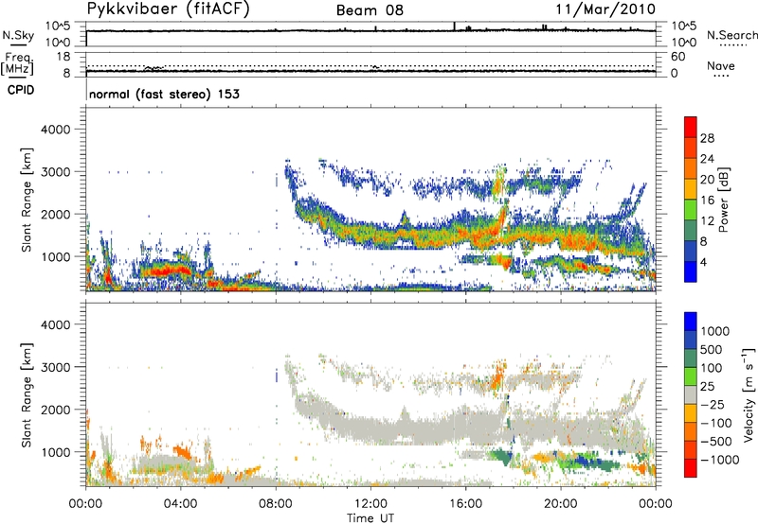Pick the orange Power color bar segment between 20 and 24

tap(691, 168)
